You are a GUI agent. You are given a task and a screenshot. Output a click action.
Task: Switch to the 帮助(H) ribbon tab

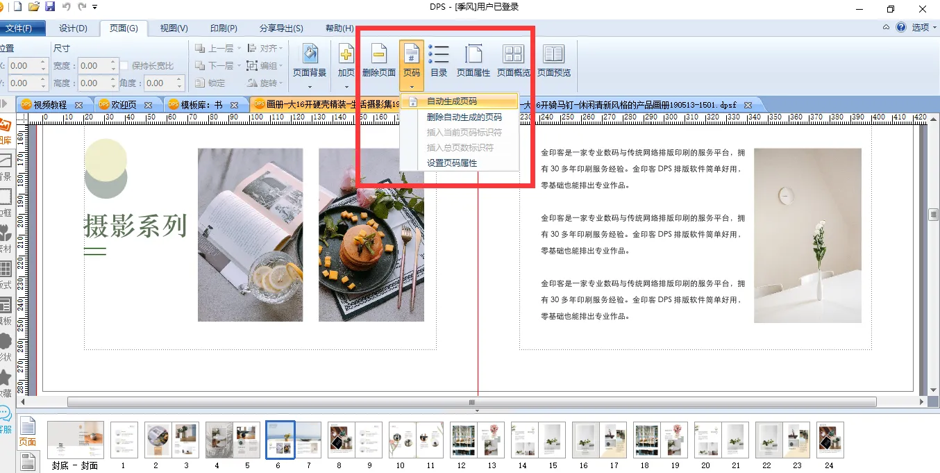[339, 28]
